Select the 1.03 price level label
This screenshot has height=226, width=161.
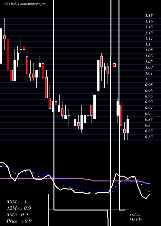point(149,67)
